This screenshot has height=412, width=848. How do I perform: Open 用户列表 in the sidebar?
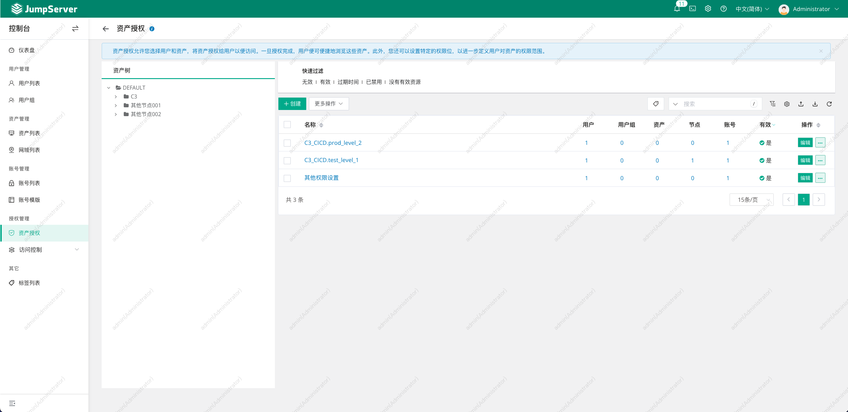[x=29, y=83]
